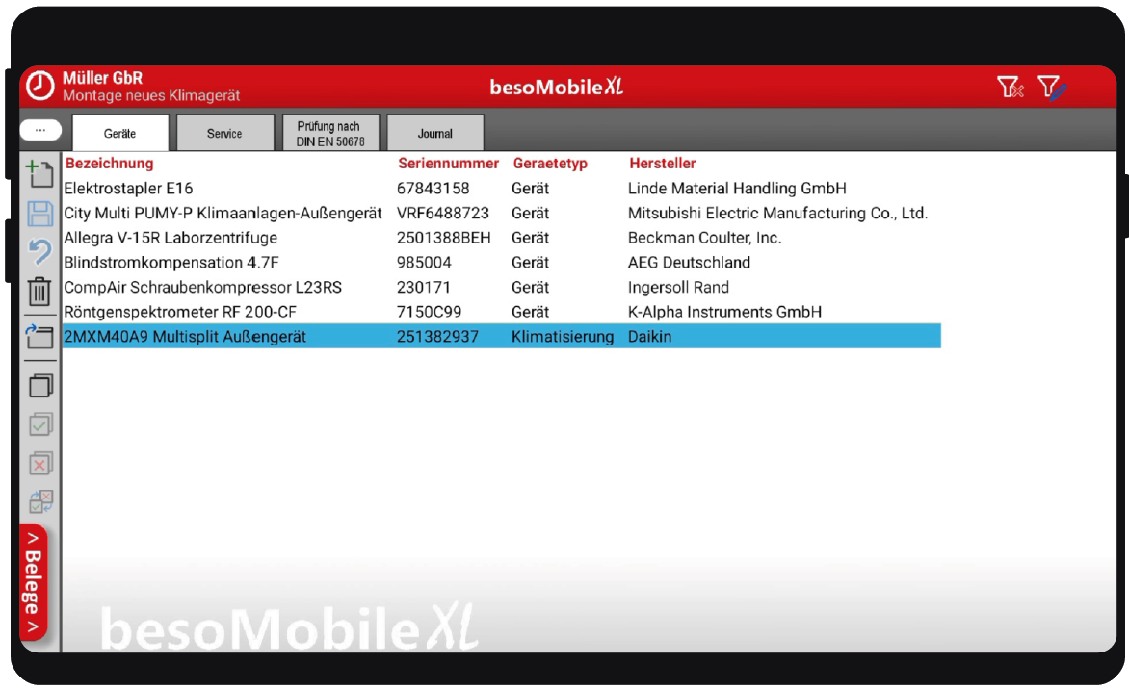Click manufacturer Beckman Coulter, Inc.
The image size is (1129, 690).
(704, 238)
